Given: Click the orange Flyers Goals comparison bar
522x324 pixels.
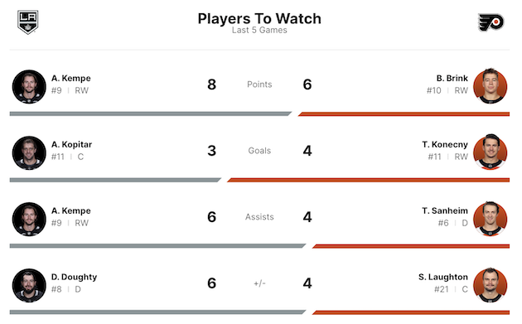Looking at the screenshot, I should (x=368, y=180).
